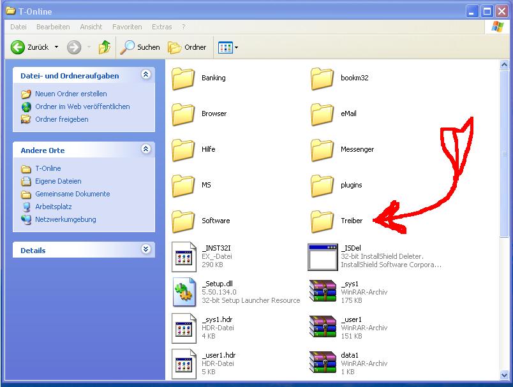
Task: Go up one folder level
Action: [105, 47]
